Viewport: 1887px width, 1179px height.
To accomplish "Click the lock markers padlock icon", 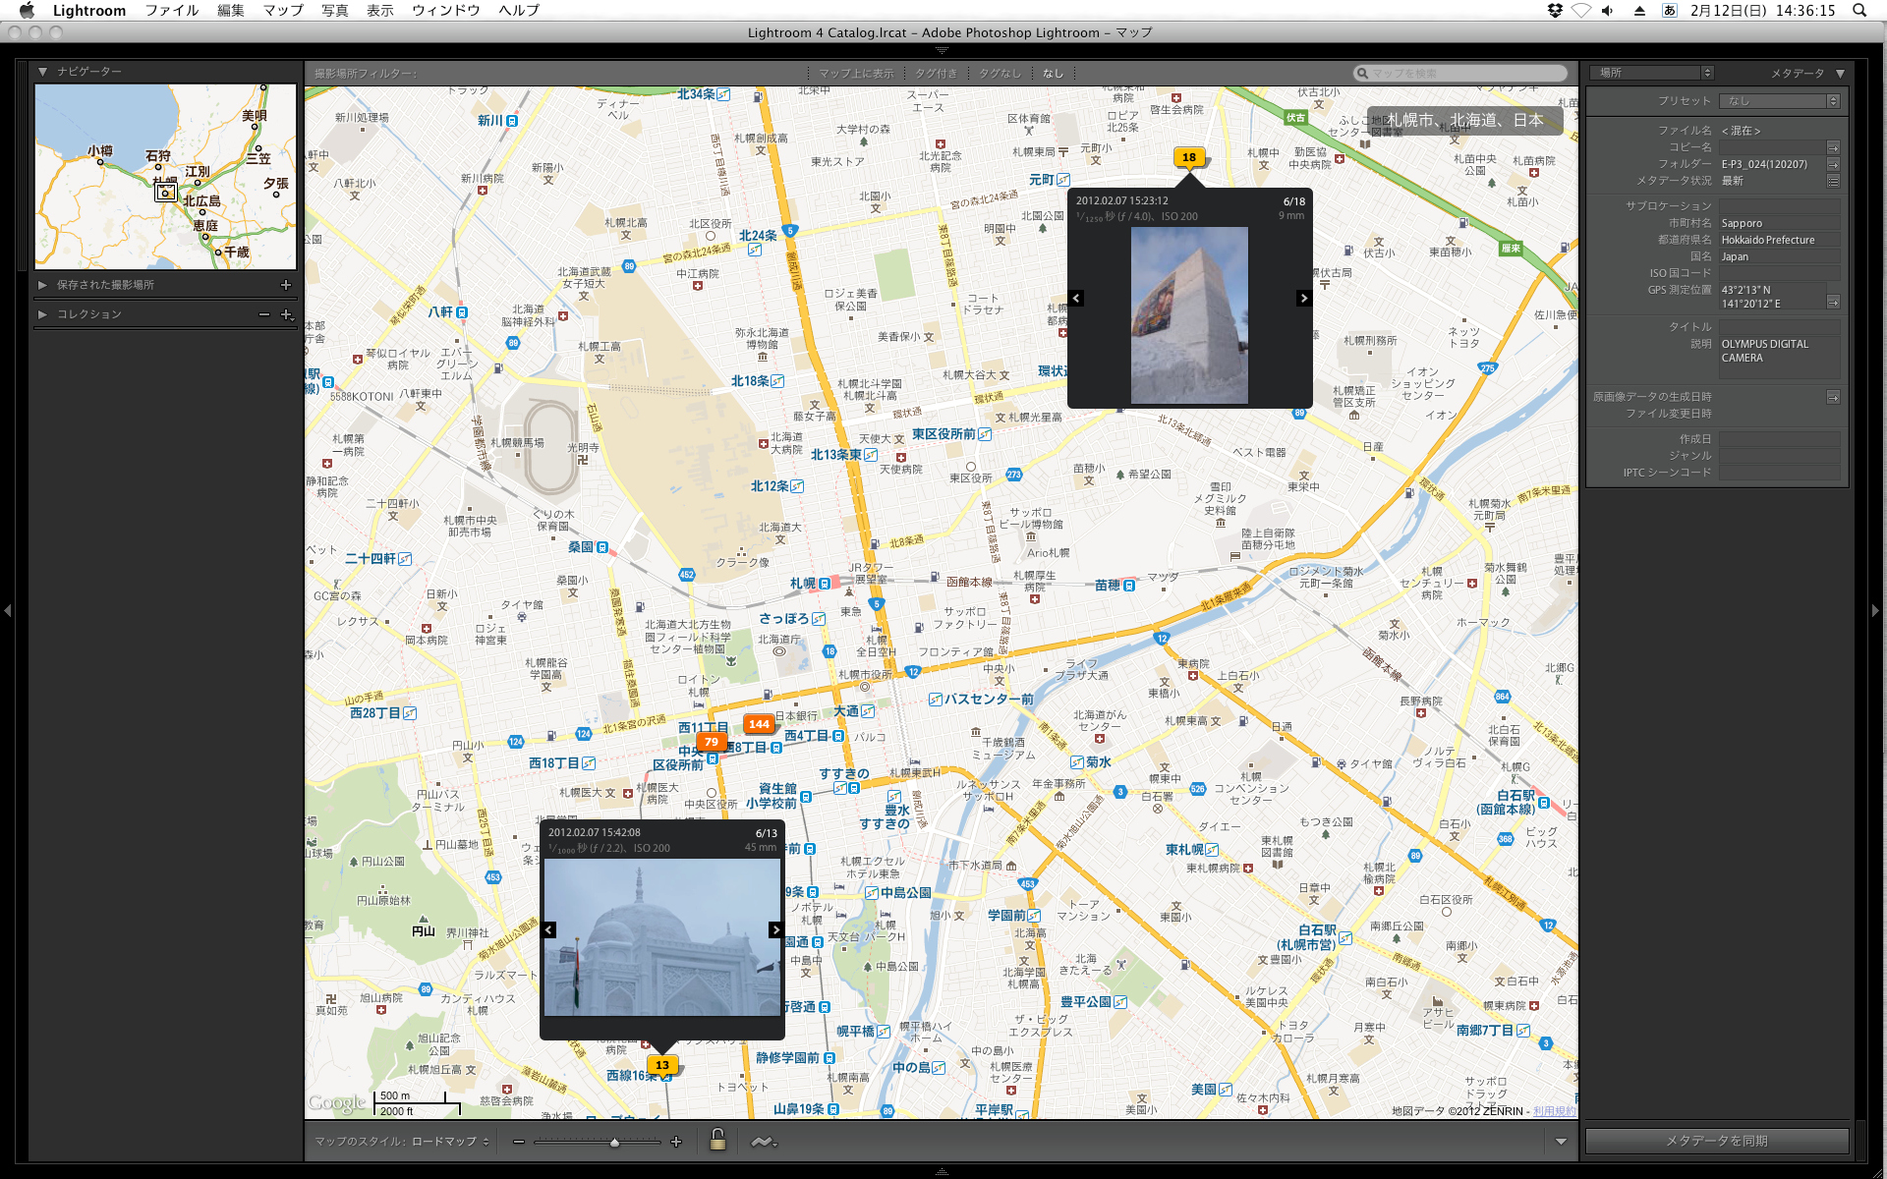I will click(x=717, y=1140).
